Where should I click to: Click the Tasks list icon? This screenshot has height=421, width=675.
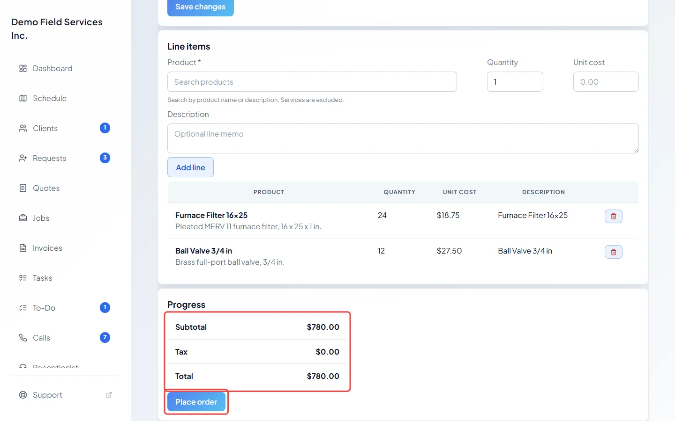tap(23, 278)
